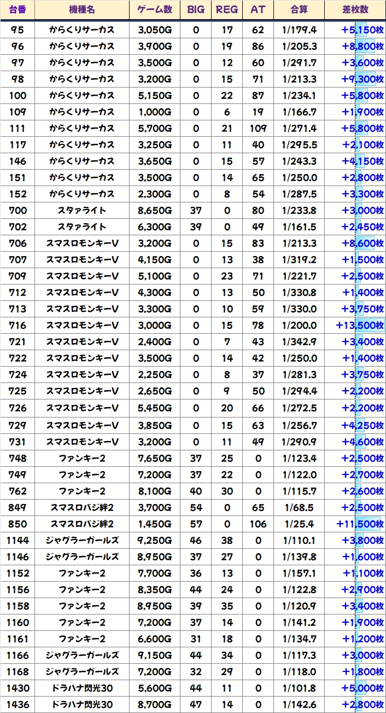Click 1/161.5 in row 702
Screen dimensions: 386x713
point(299,227)
